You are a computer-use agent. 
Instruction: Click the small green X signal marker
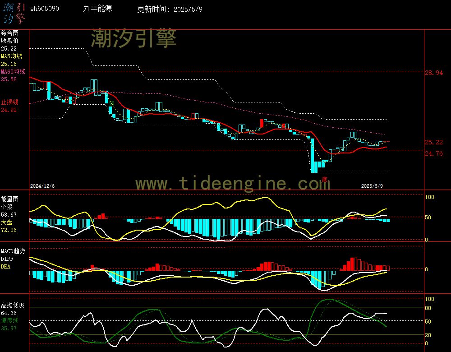(x=111, y=103)
